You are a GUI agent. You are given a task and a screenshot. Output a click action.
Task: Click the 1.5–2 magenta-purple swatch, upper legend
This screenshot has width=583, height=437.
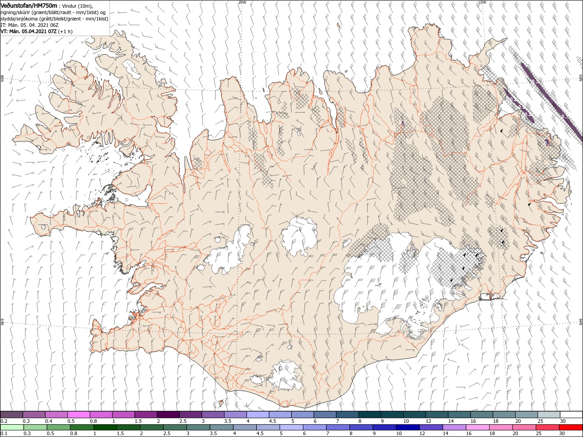click(x=146, y=415)
